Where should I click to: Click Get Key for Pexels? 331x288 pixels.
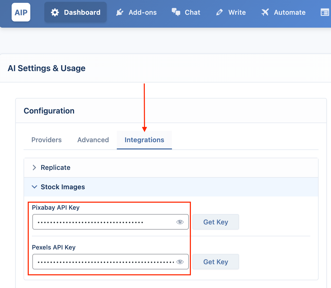[x=216, y=262]
